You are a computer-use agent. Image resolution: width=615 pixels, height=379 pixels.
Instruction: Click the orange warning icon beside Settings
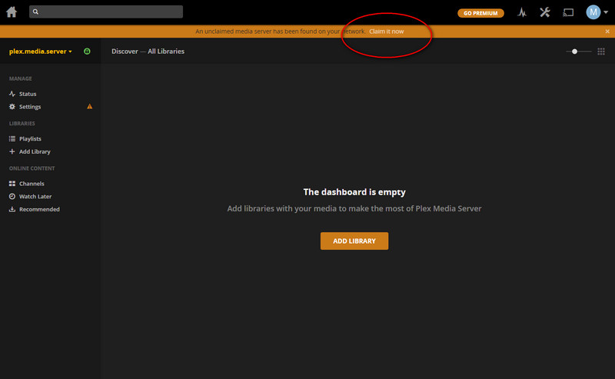point(89,106)
